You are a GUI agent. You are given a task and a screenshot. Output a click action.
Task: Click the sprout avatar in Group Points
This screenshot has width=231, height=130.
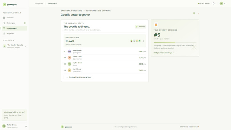coord(131,41)
